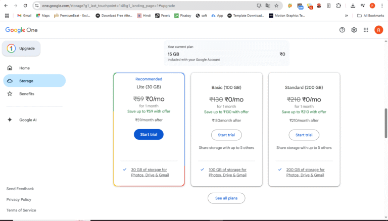Start trial for the Lite 30 GB plan
The image size is (388, 221).
[149, 135]
